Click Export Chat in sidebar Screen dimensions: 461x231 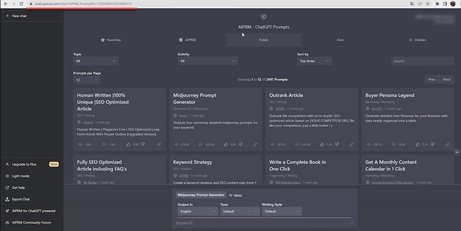[x=32, y=199]
